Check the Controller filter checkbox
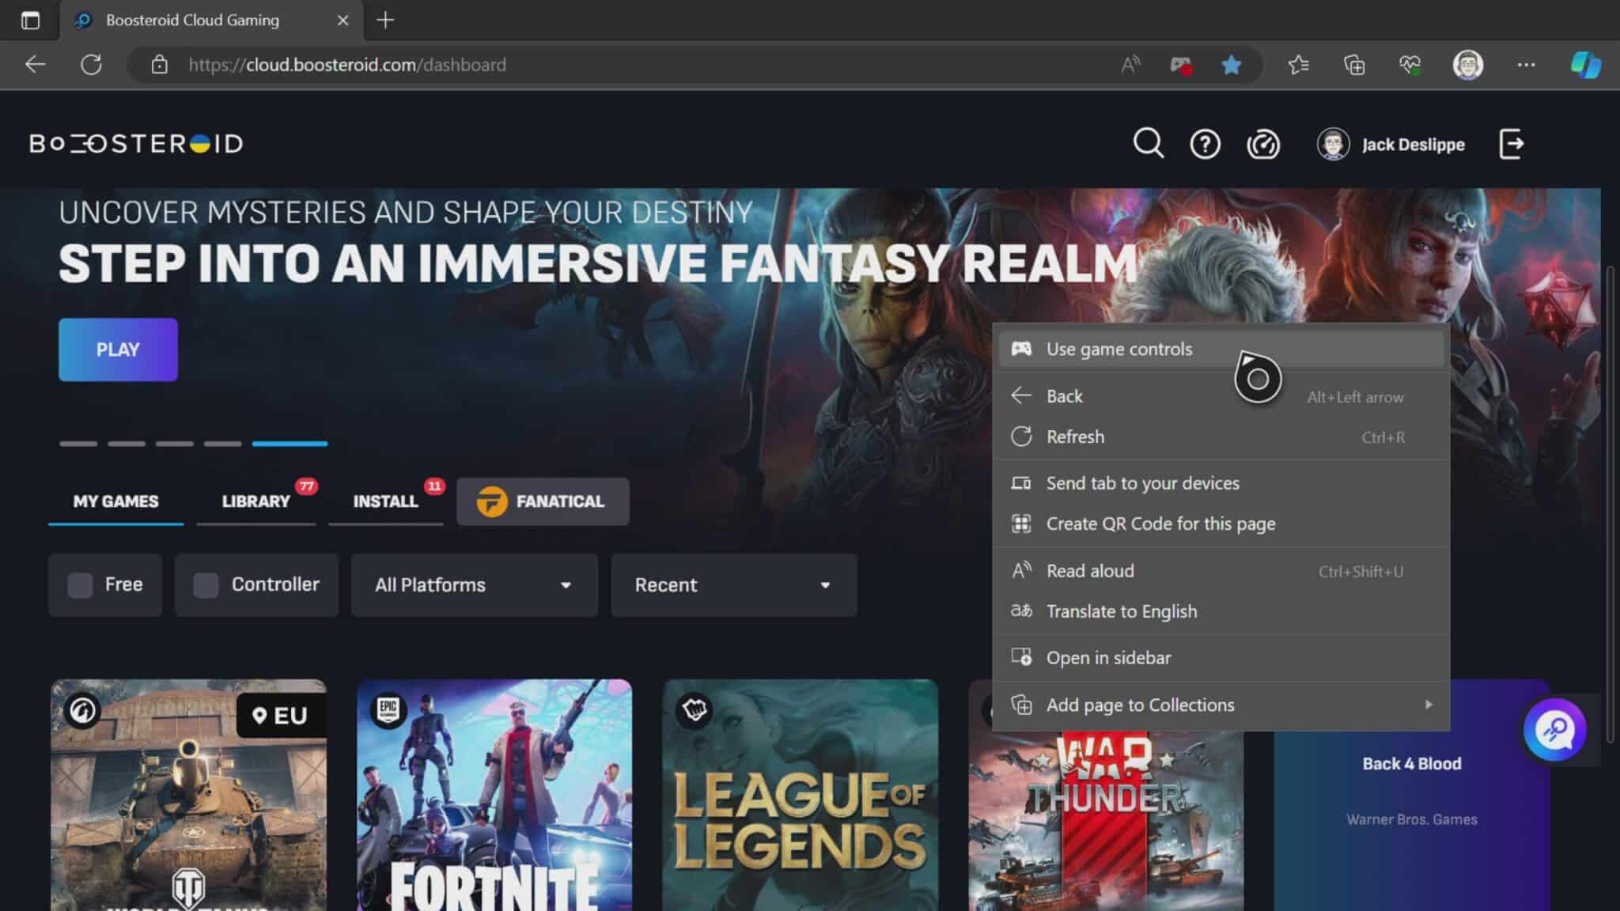This screenshot has width=1620, height=911. [x=206, y=584]
